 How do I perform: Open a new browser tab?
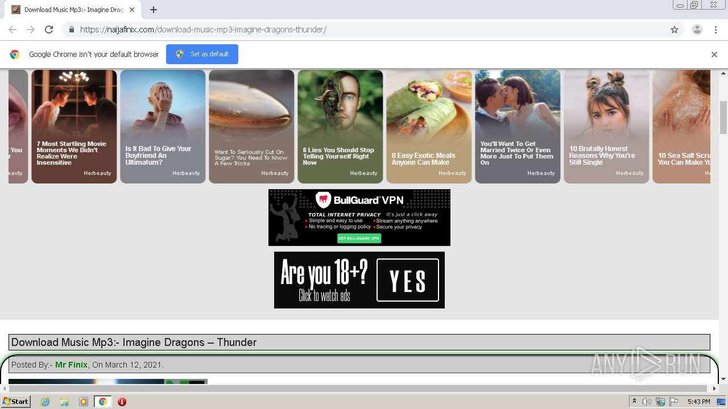pyautogui.click(x=154, y=10)
